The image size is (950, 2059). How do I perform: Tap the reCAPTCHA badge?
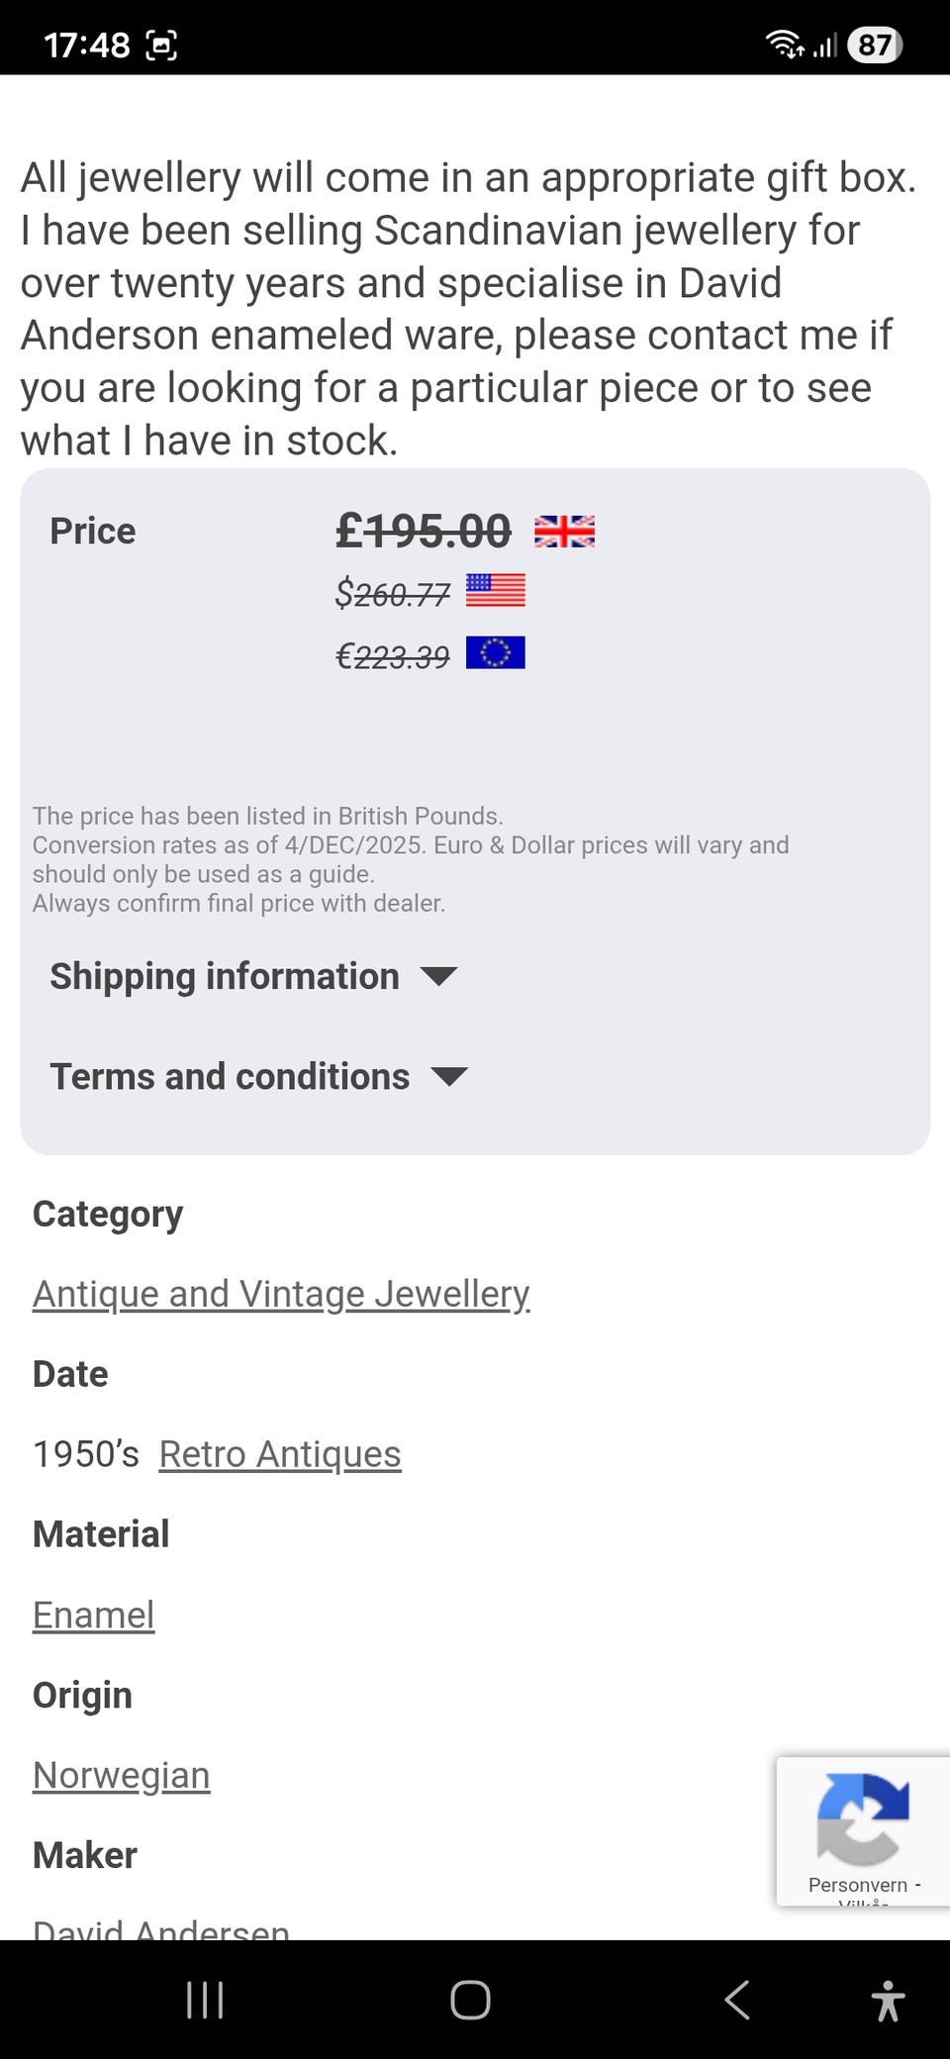863,1831
